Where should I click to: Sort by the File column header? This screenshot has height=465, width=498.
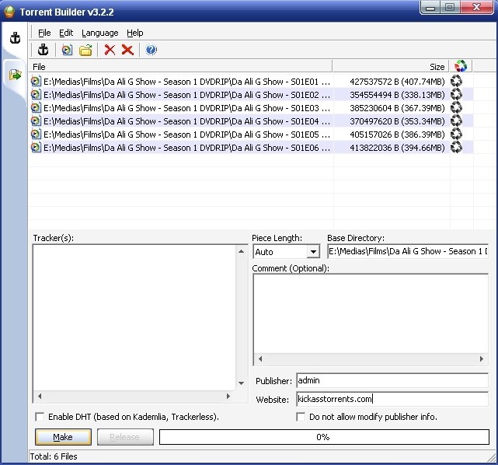181,67
